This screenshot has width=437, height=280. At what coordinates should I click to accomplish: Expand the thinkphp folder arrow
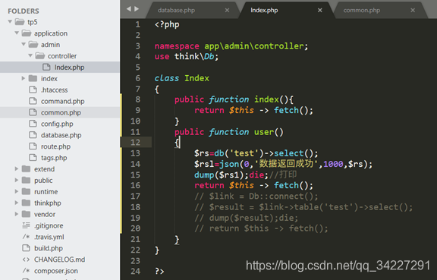point(17,203)
